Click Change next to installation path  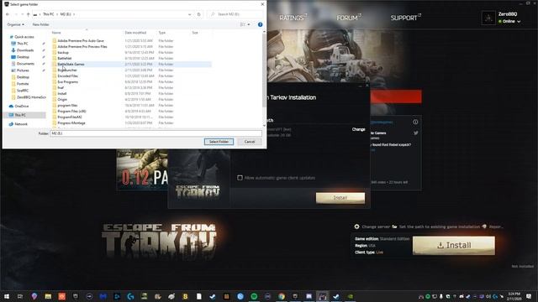[x=359, y=129]
